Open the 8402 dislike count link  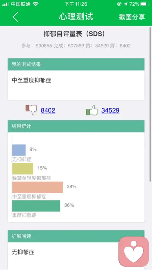click(x=48, y=110)
